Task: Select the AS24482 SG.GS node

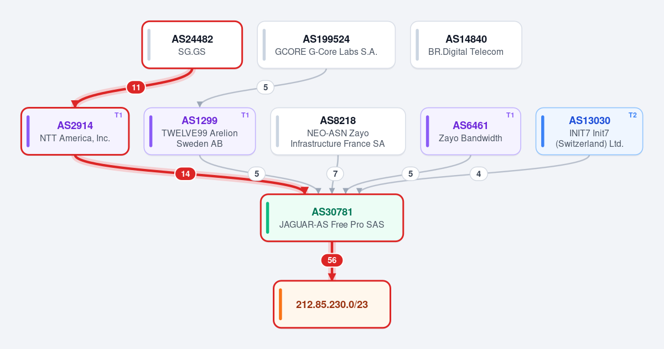Action: click(x=192, y=45)
